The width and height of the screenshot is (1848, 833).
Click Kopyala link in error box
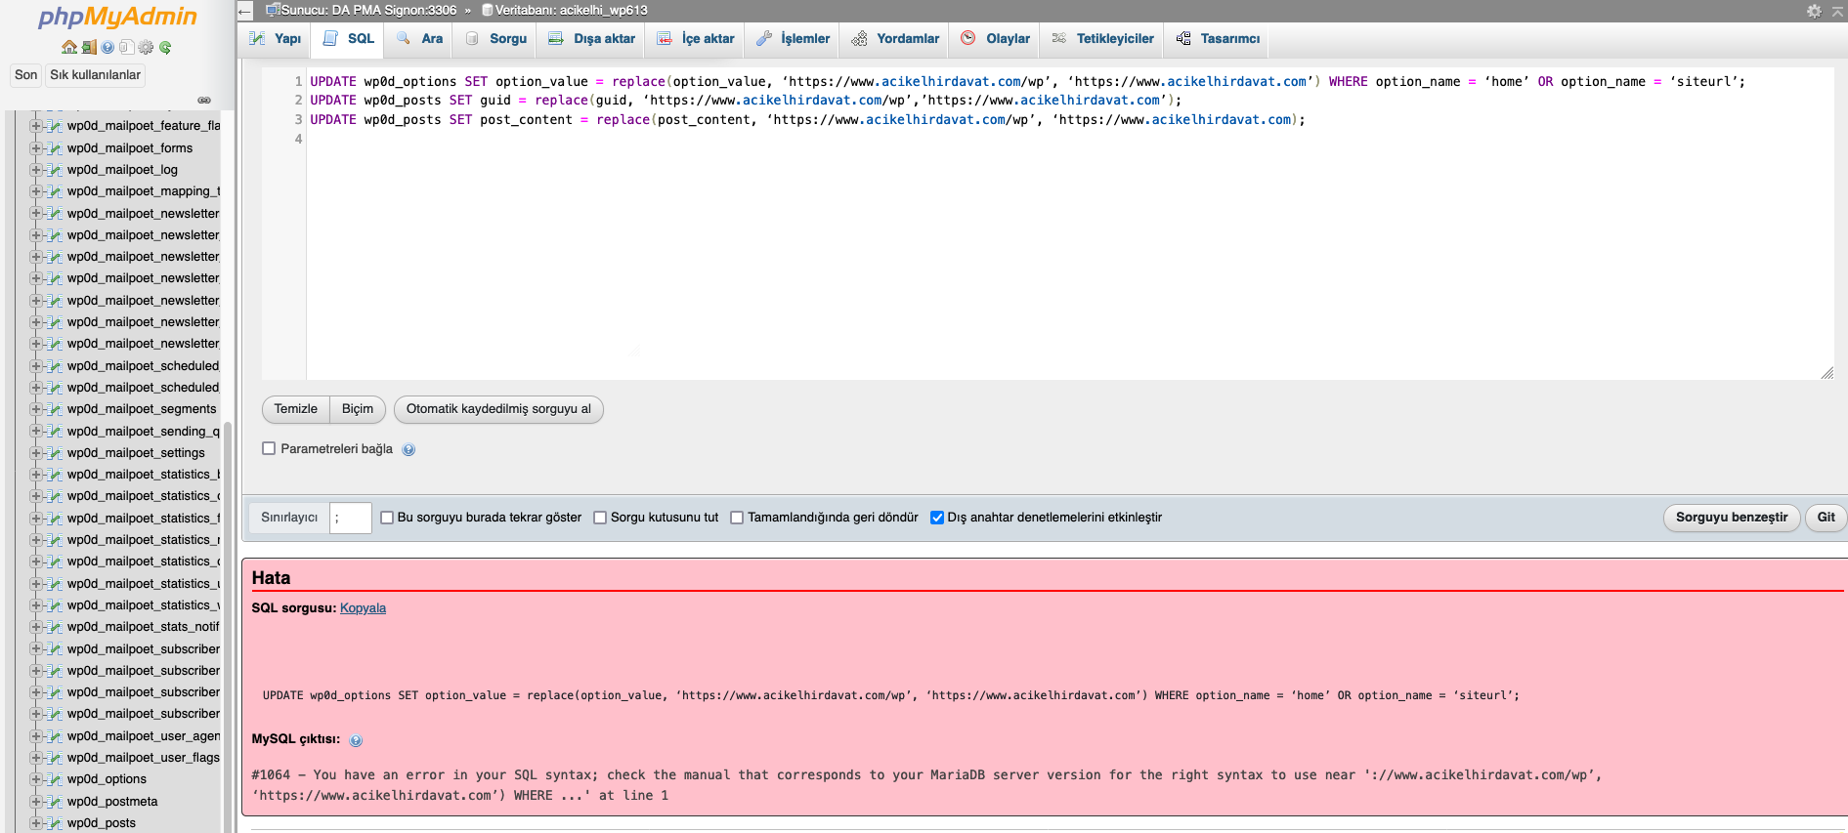tap(363, 608)
